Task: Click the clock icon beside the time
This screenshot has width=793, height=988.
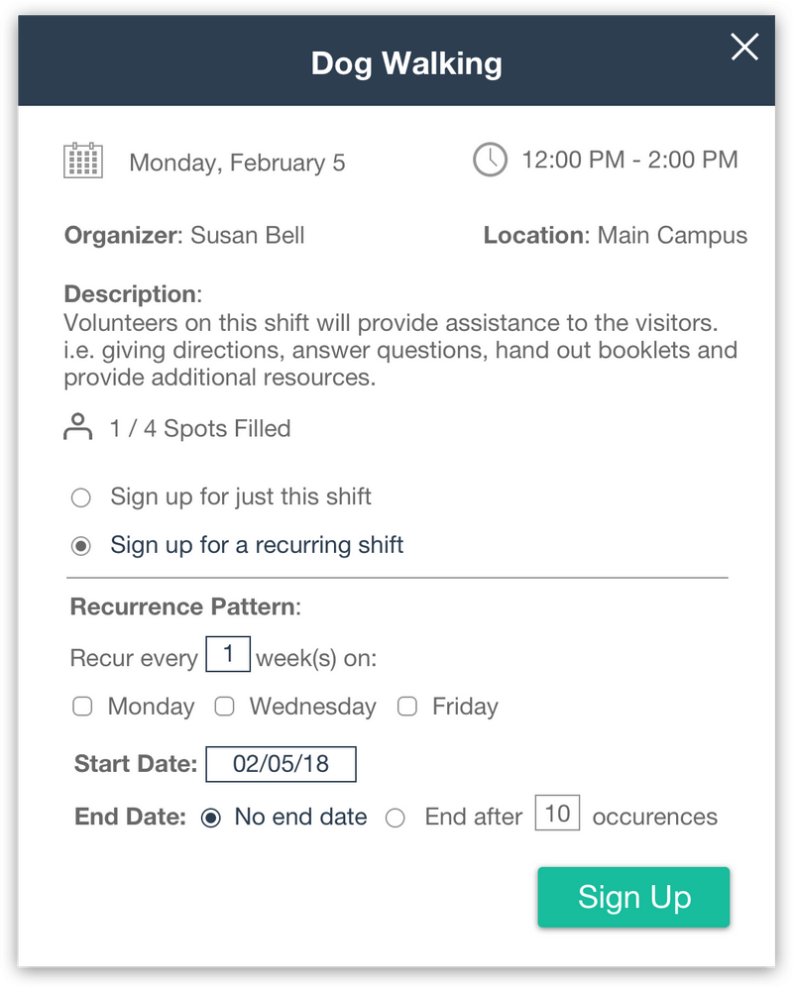Action: click(490, 160)
